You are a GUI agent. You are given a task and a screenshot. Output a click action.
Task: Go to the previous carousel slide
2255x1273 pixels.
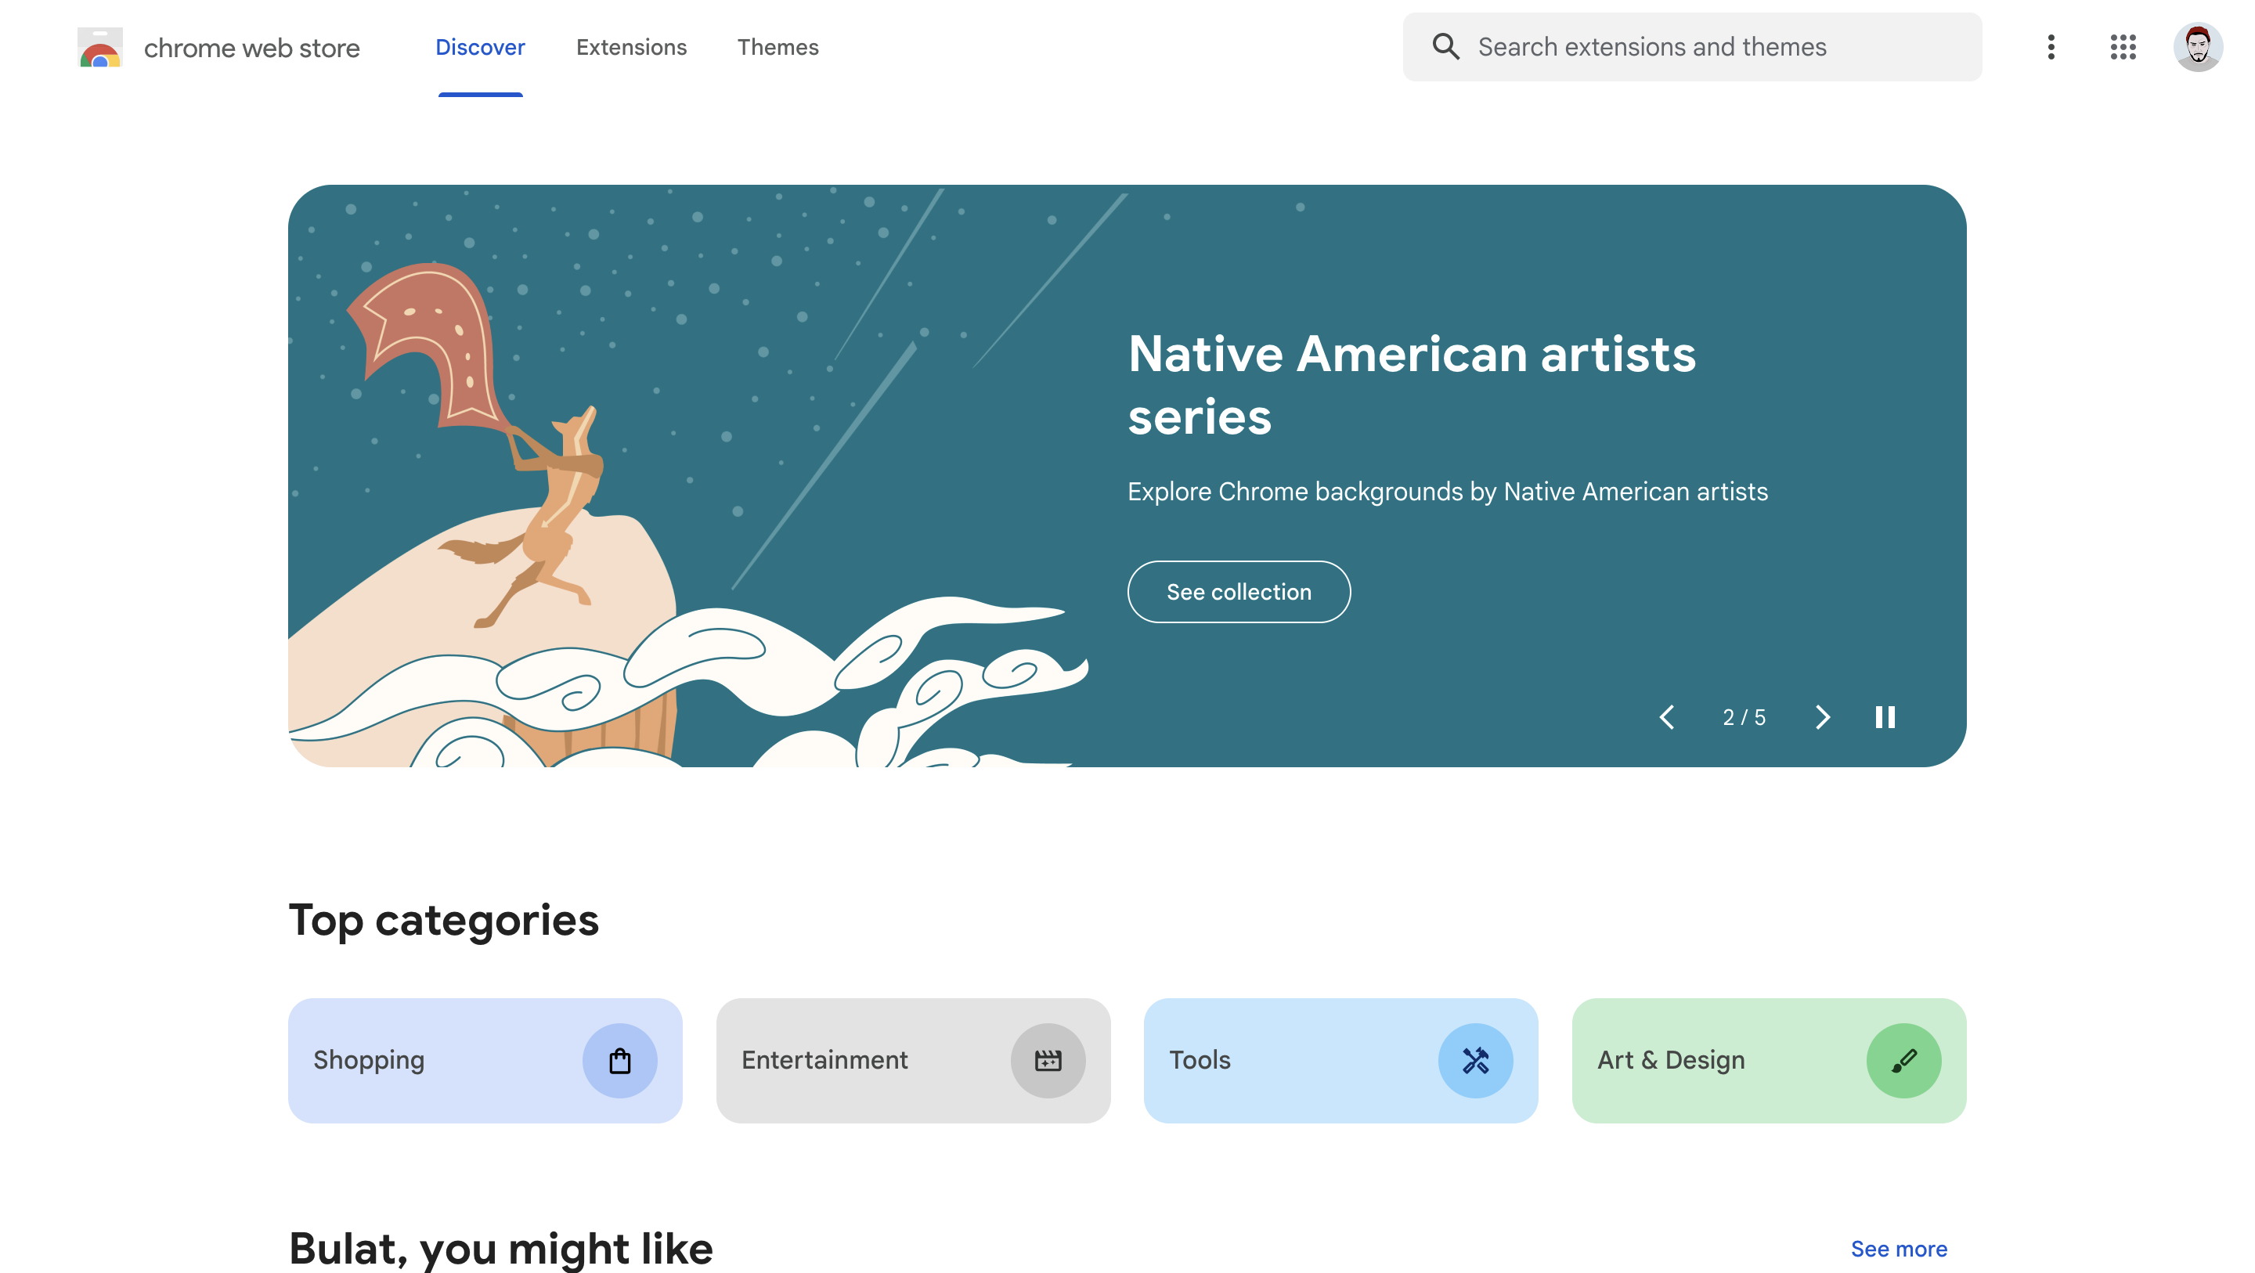tap(1667, 717)
